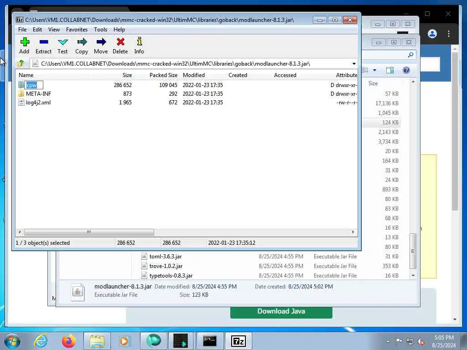Select trove-1.0.2.jar in Explorer window
The width and height of the screenshot is (467, 350).
pyautogui.click(x=166, y=266)
